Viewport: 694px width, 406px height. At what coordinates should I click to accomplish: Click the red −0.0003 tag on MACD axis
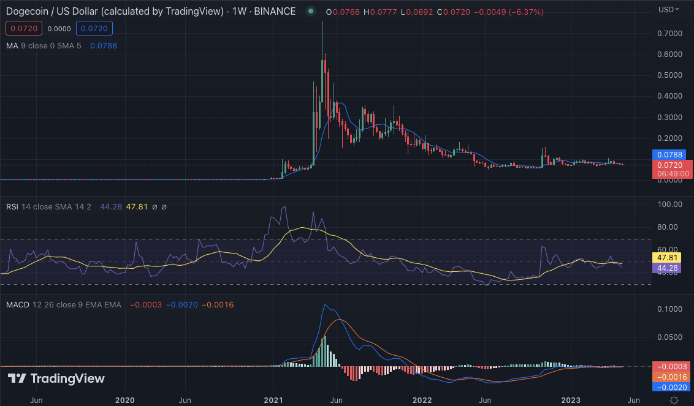(671, 367)
